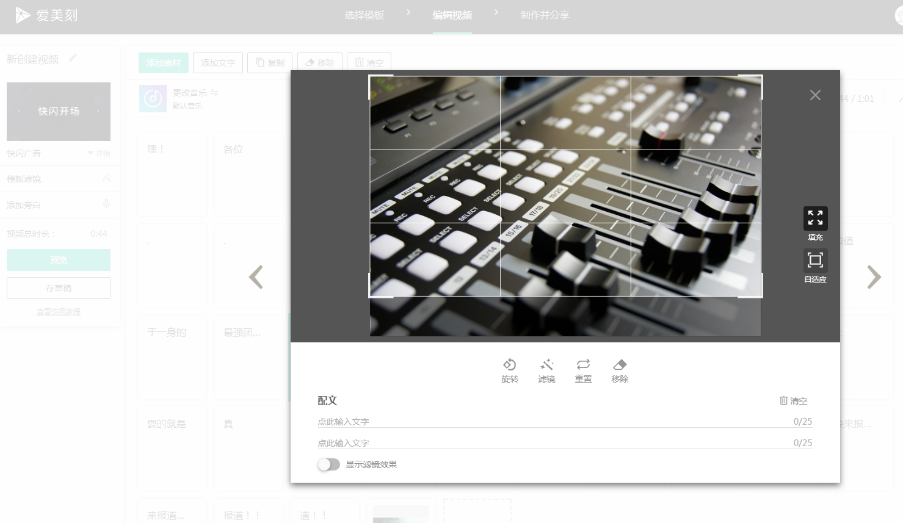
Task: Open the 查看使用教程 link
Action: (59, 312)
